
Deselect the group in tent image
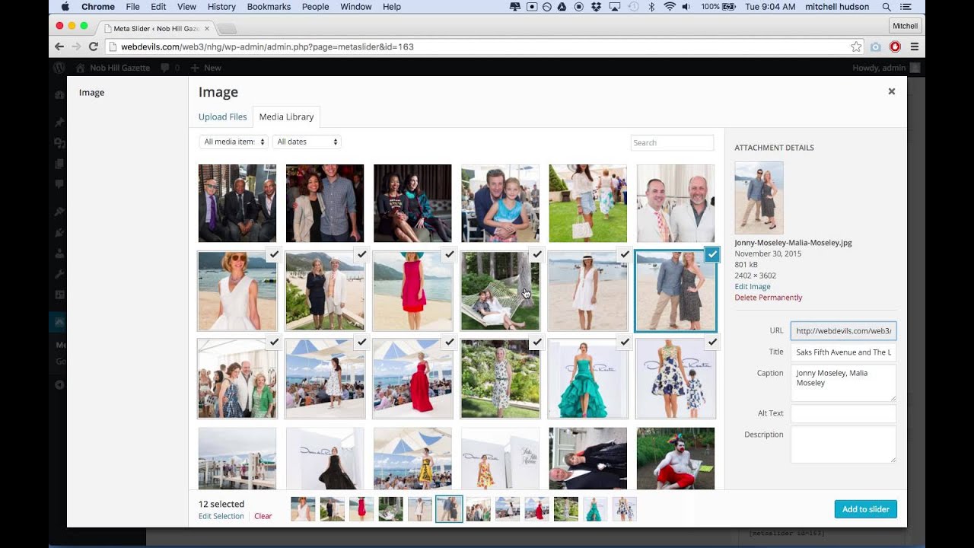click(275, 342)
